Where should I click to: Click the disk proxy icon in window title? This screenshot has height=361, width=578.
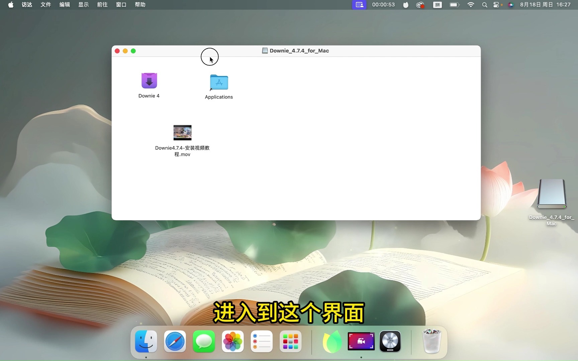(x=265, y=51)
